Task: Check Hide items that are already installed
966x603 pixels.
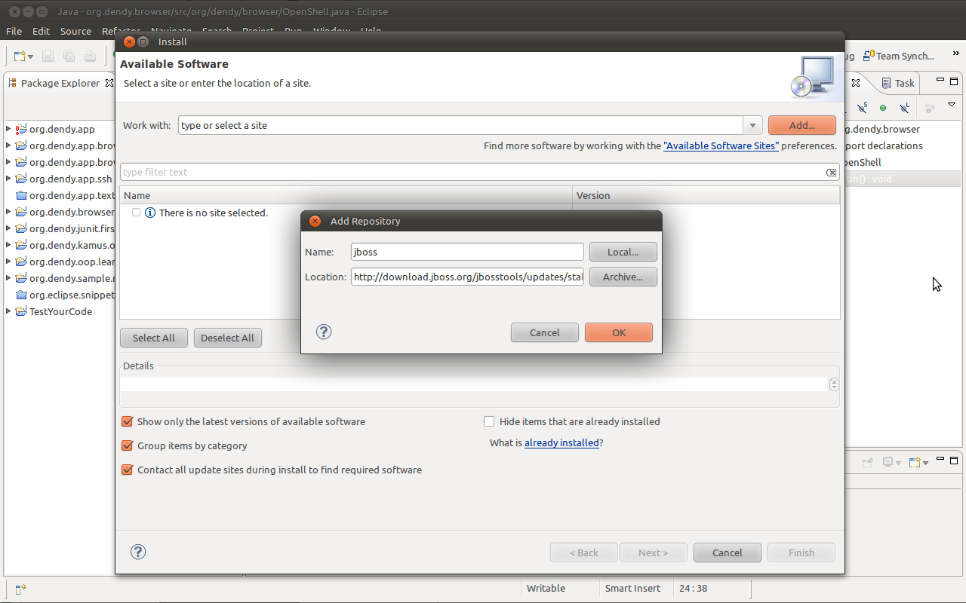Action: (489, 421)
